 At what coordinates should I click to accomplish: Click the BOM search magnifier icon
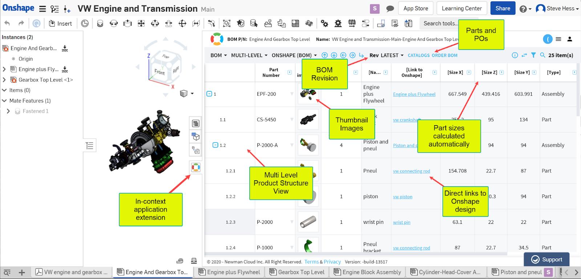coord(543,55)
